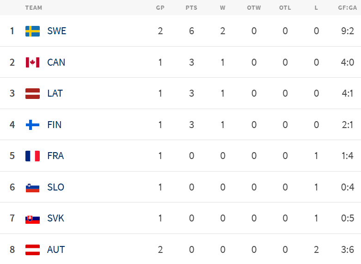Viewport: 361px width, 264px height.
Task: Sort standings by GP column header
Action: pyautogui.click(x=160, y=8)
